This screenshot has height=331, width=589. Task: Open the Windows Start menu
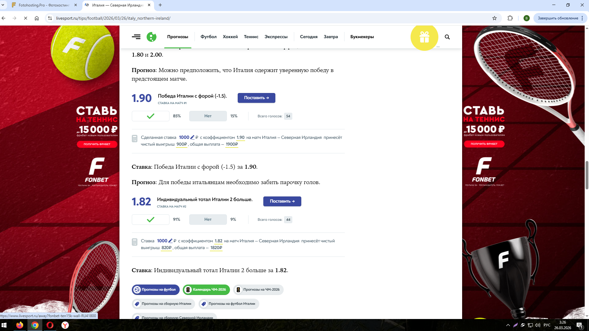4,325
